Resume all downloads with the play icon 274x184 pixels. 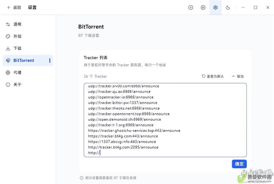click(203, 7)
